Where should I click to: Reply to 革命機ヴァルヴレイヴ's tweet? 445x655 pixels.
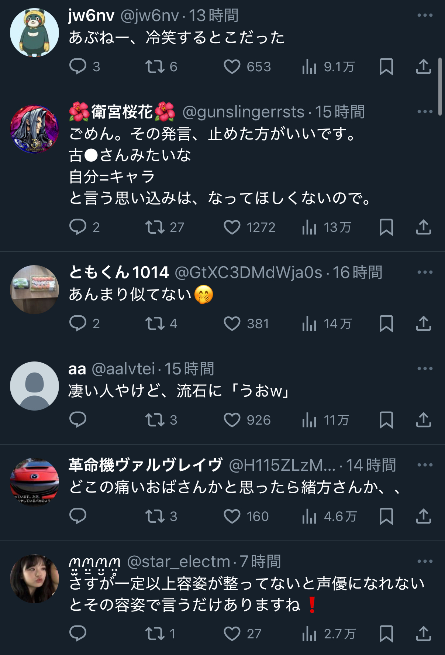pyautogui.click(x=78, y=517)
